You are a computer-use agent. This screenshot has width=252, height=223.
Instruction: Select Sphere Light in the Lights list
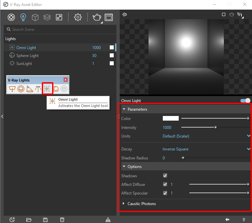click(x=28, y=56)
